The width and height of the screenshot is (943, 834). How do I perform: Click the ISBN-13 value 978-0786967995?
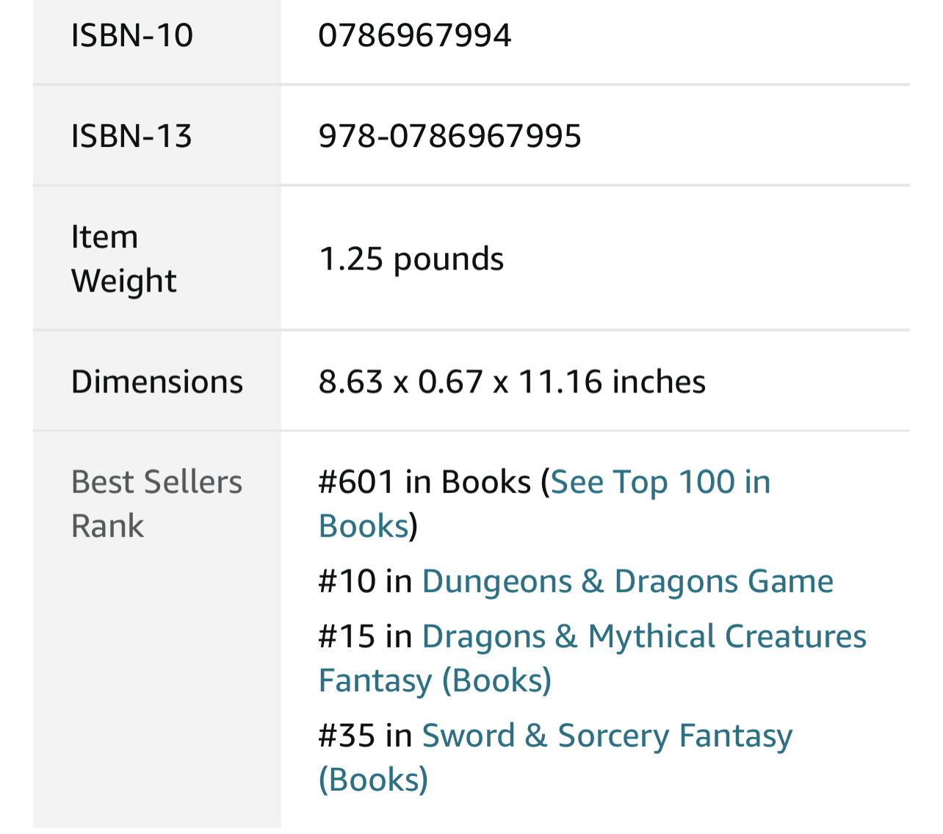tap(449, 136)
